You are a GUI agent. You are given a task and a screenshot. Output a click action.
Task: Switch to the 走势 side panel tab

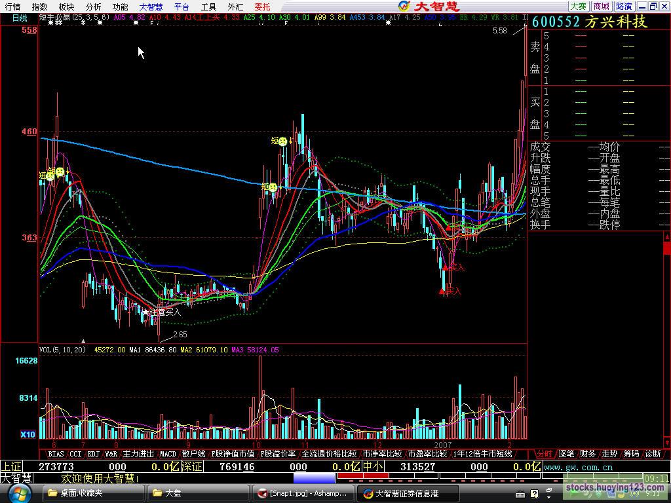click(x=609, y=454)
